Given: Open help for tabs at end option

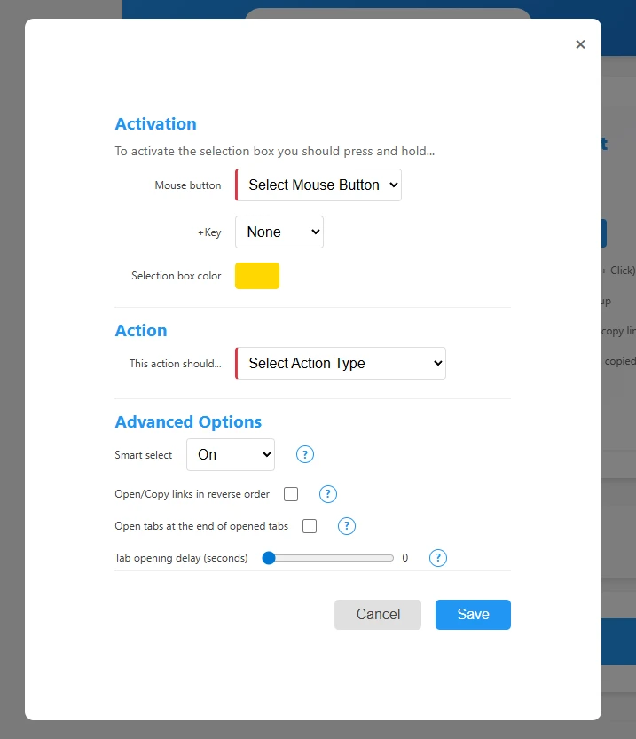Looking at the screenshot, I should point(347,526).
